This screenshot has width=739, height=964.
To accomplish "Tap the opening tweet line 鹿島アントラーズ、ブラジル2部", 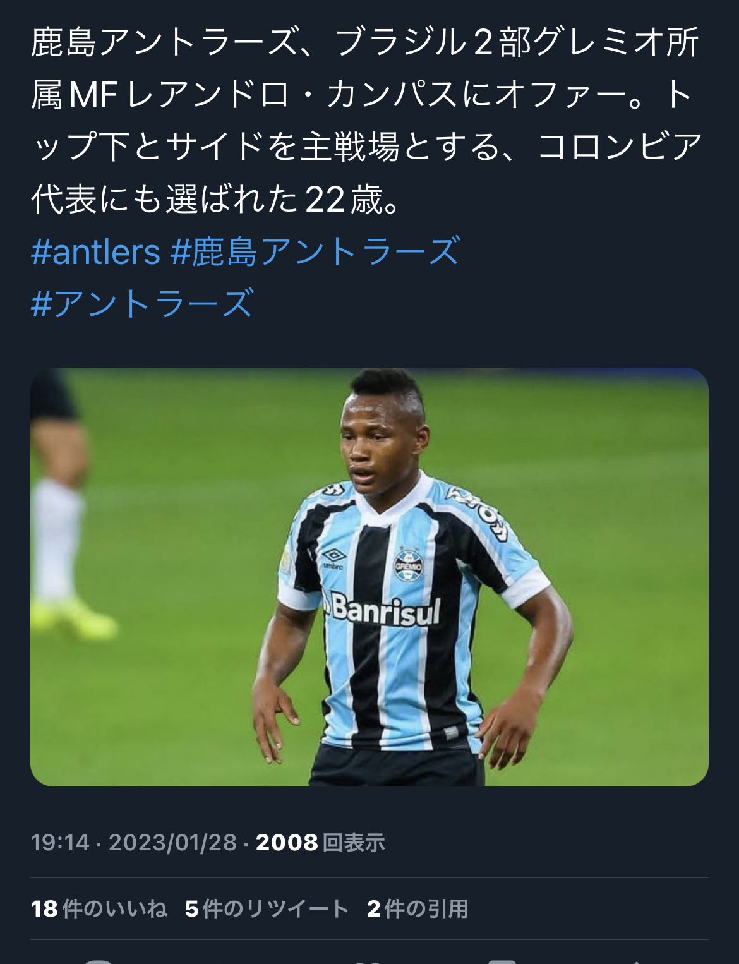I will click(x=365, y=42).
